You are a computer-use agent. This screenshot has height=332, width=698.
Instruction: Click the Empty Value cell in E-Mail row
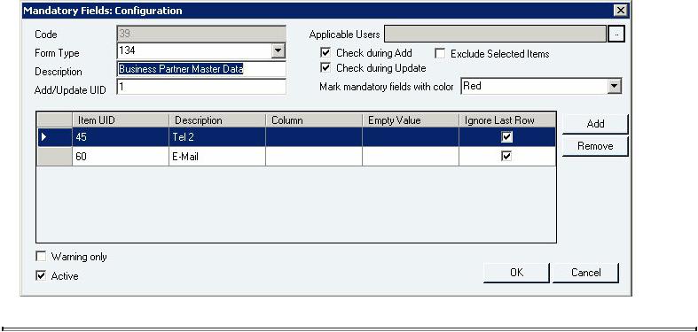(411, 157)
